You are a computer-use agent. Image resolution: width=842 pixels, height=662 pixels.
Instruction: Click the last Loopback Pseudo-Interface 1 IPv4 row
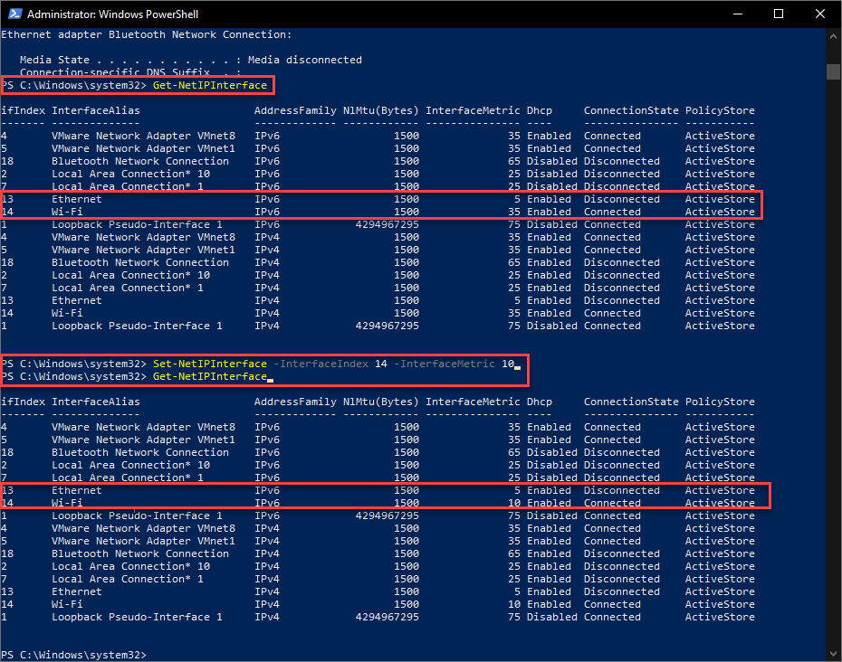pos(378,617)
